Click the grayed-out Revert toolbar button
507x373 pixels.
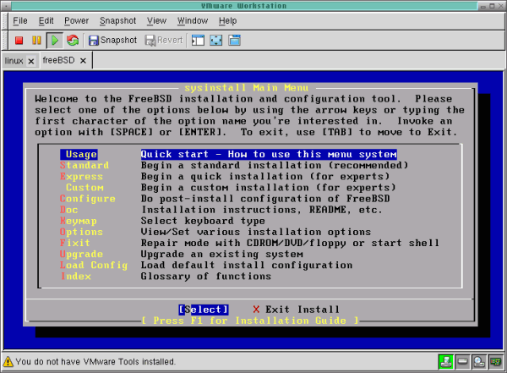coord(164,40)
